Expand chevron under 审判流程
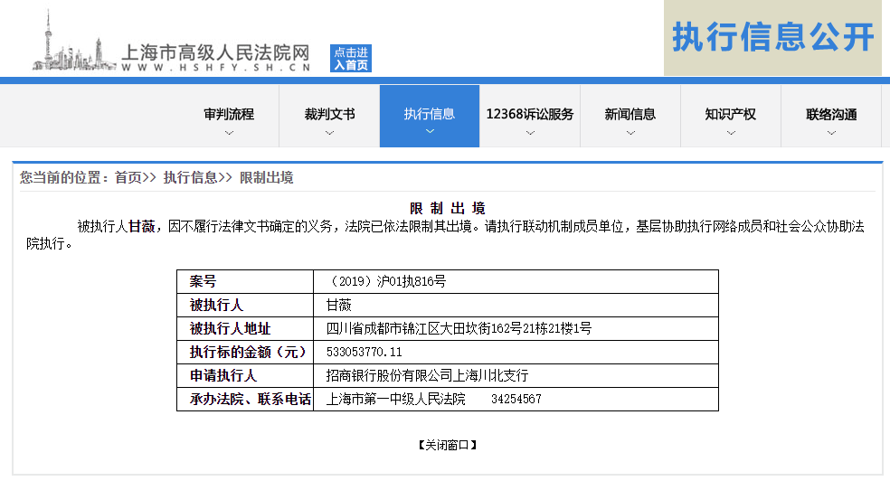 click(x=230, y=133)
